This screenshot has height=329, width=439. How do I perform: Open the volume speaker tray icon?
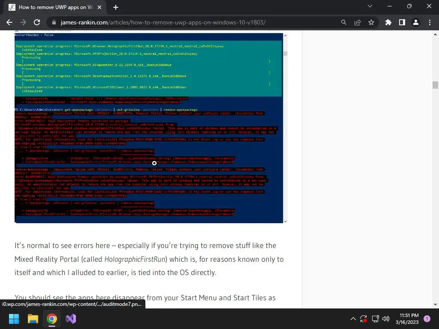point(386,319)
